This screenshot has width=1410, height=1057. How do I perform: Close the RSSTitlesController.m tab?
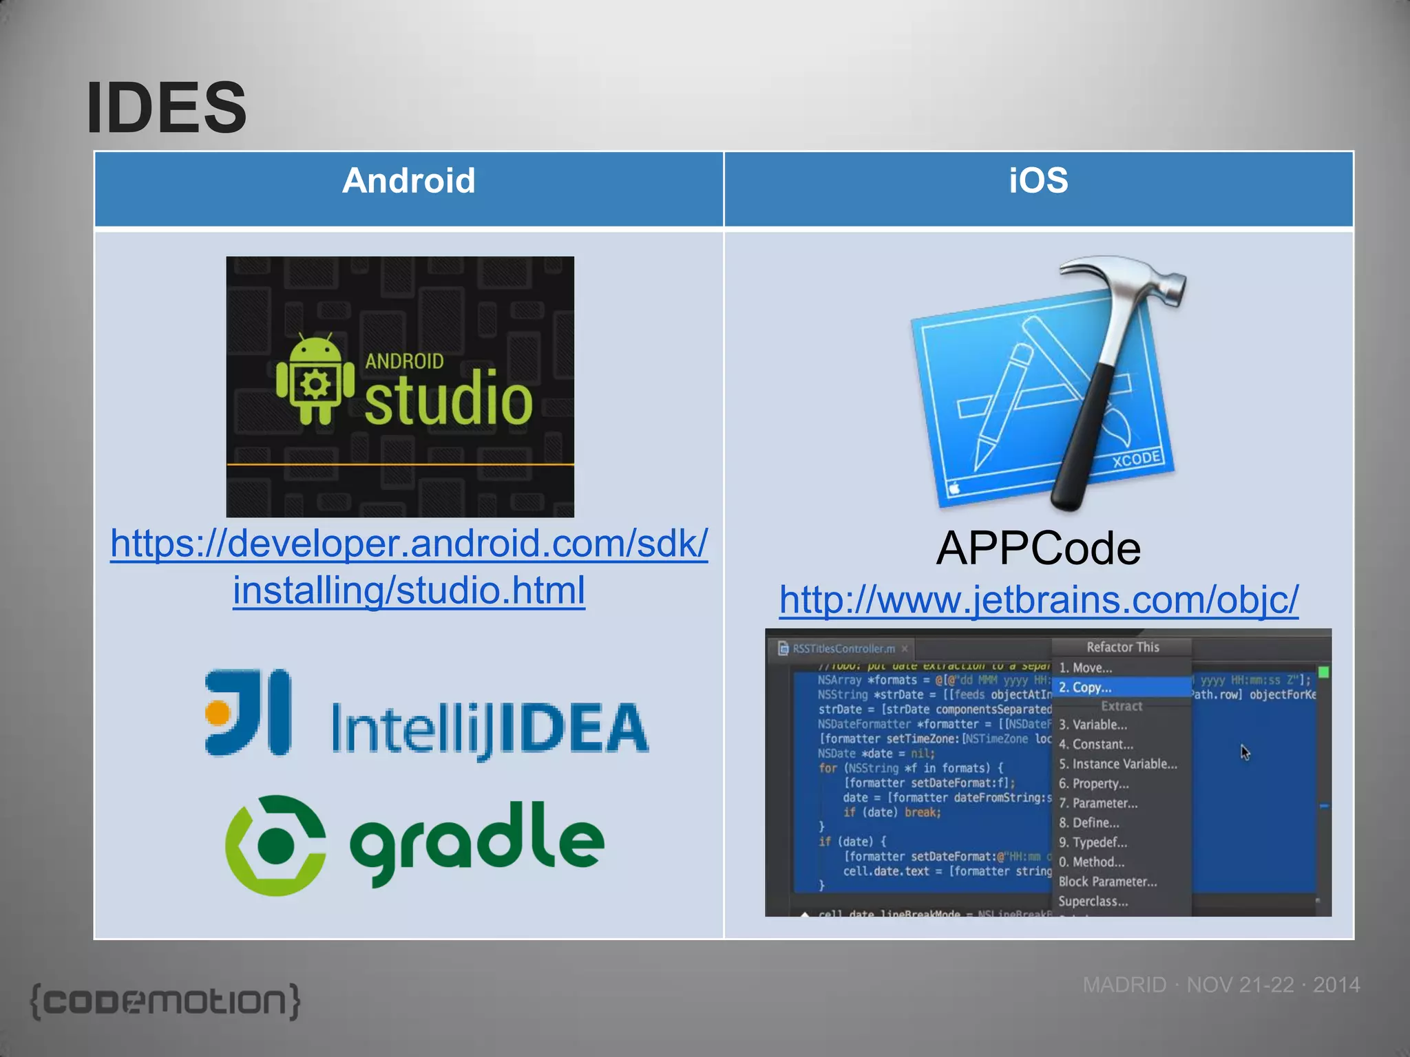point(905,648)
